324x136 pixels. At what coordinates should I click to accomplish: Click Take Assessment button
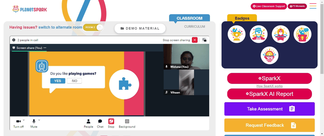[270, 109]
